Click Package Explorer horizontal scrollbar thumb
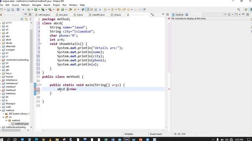 (x=11, y=130)
